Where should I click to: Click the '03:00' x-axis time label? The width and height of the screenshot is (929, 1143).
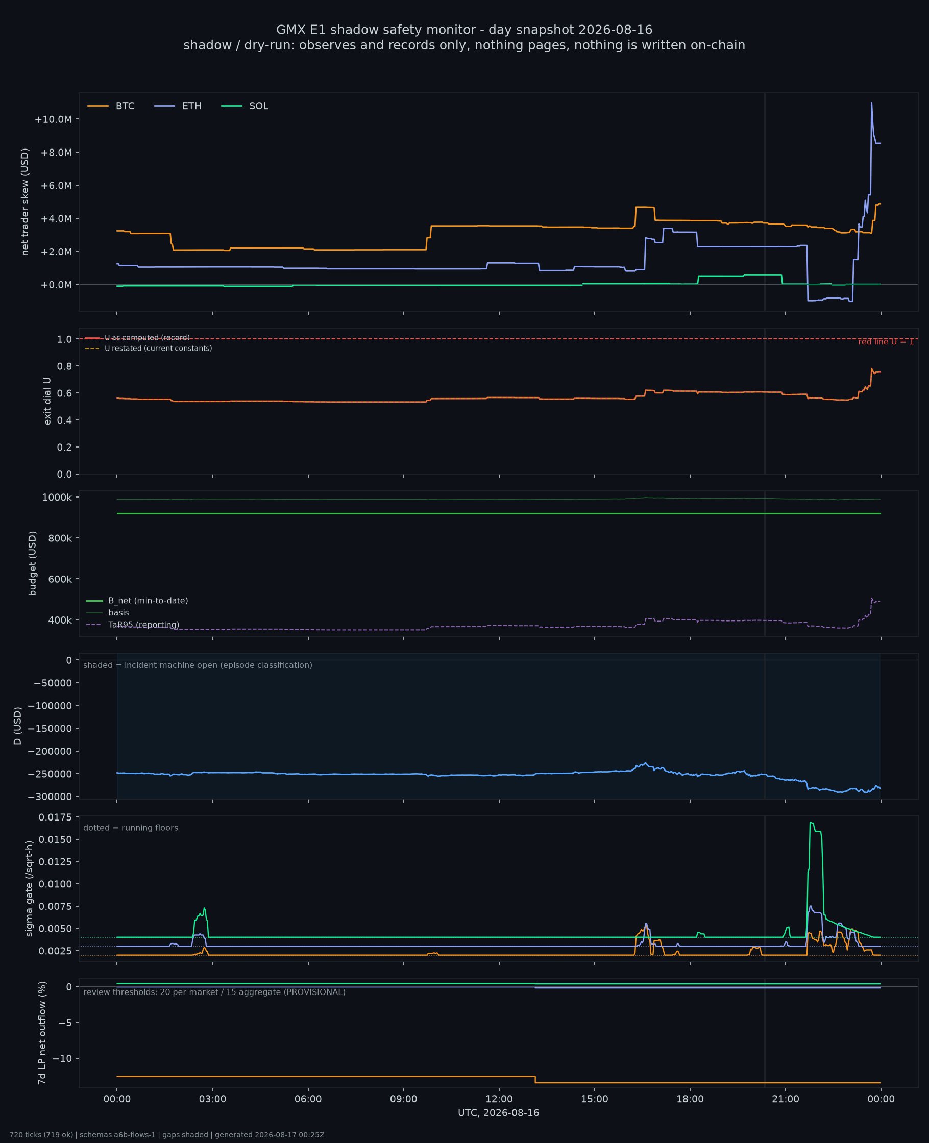click(212, 1099)
